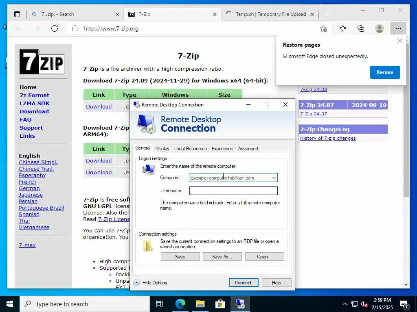Screen dimensions: 417x312
Task: Show hidden tray icons chevron
Action: point(345,304)
